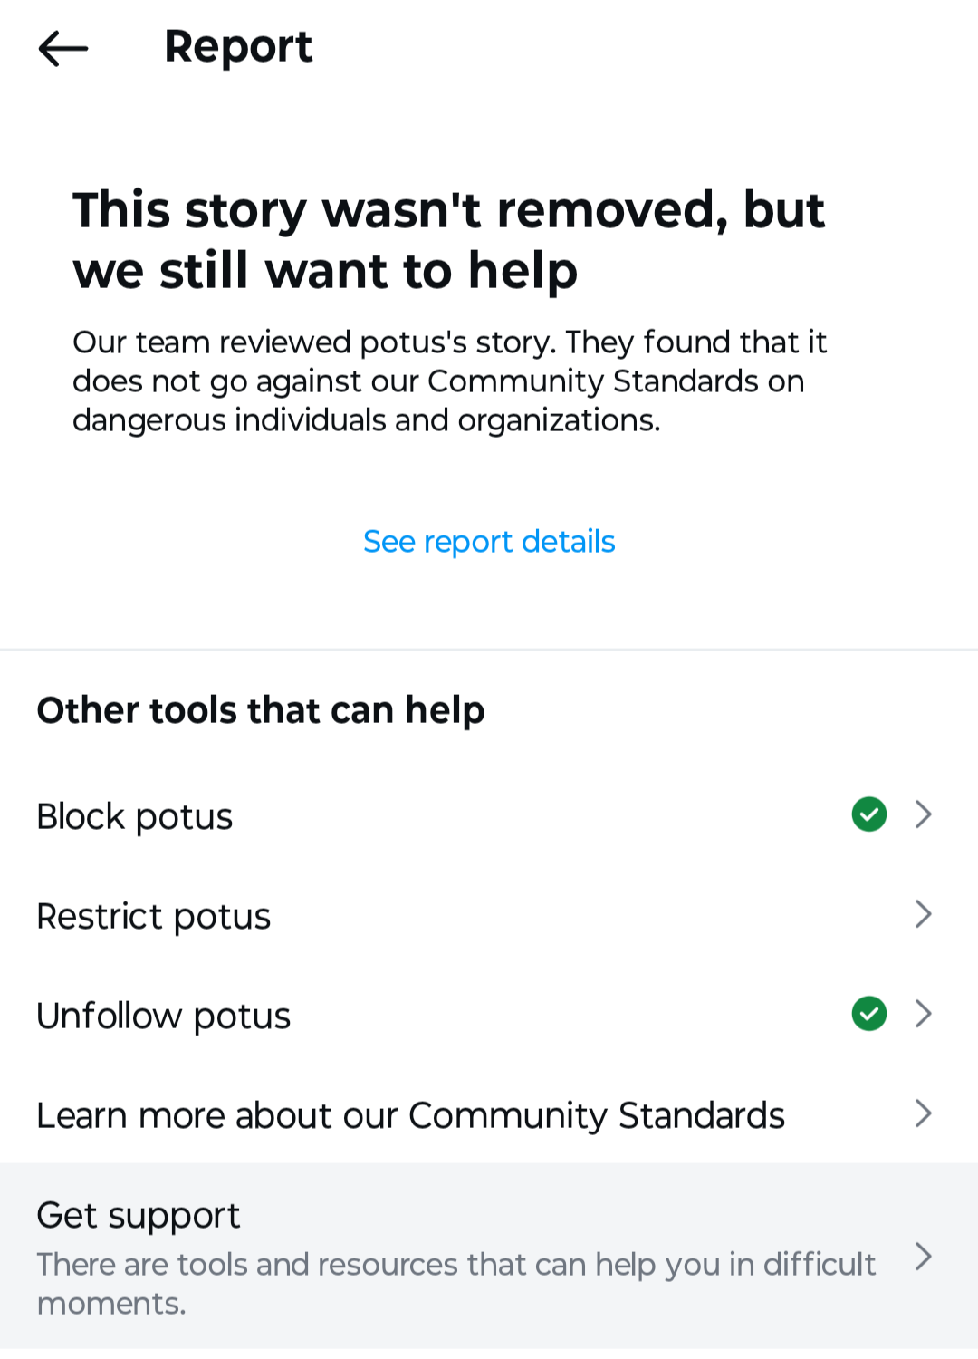
Task: Open Unfollow potus with the chevron arrow
Action: (x=923, y=1013)
